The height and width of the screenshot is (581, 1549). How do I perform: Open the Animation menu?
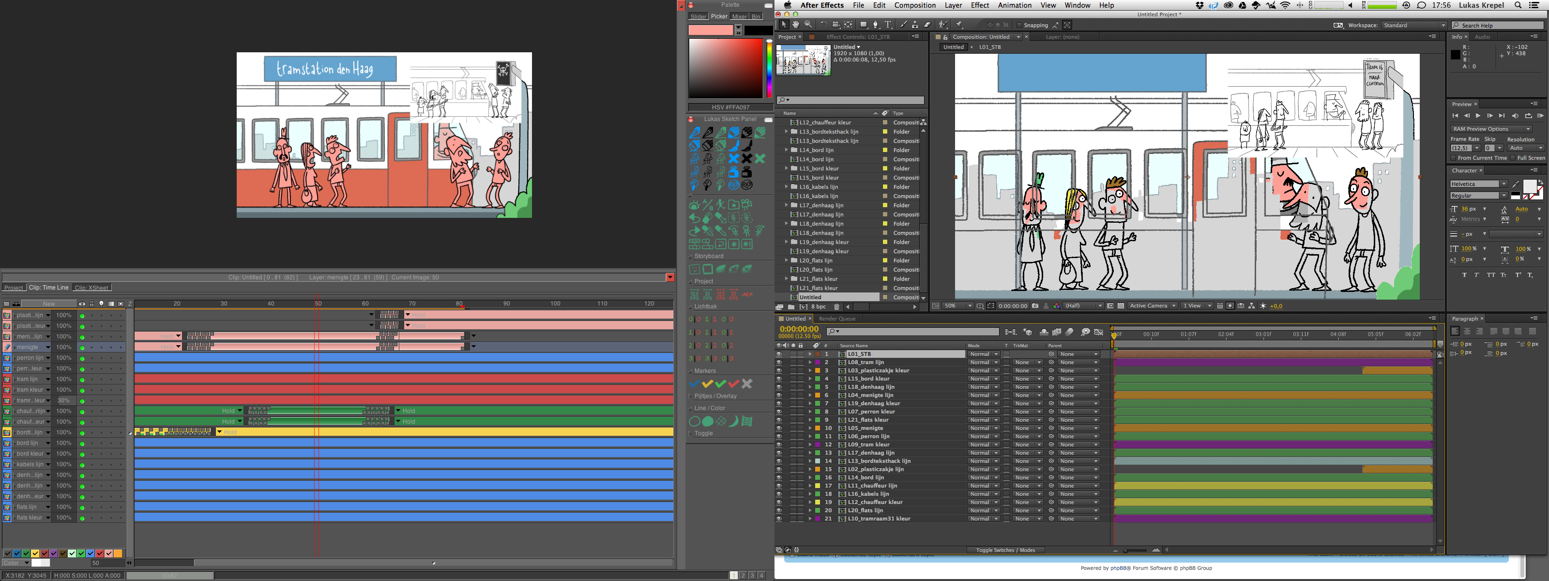click(1015, 5)
